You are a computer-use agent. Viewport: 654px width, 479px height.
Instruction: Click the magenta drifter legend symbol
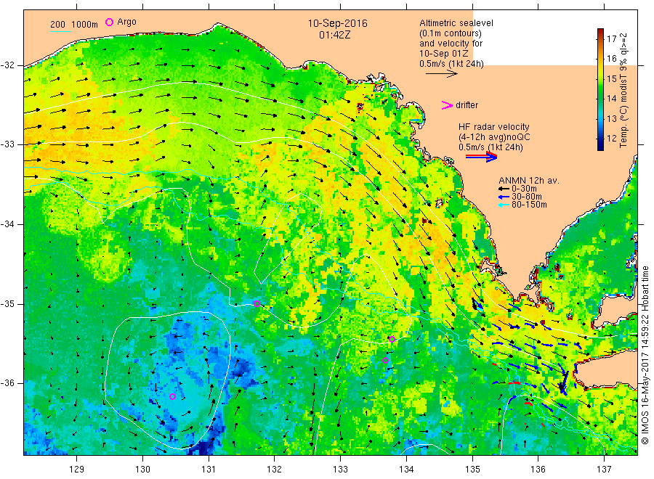point(447,105)
